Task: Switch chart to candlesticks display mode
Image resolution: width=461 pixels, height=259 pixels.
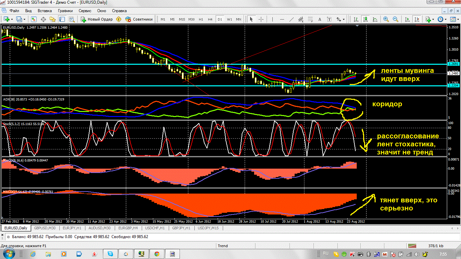Action: click(x=365, y=19)
